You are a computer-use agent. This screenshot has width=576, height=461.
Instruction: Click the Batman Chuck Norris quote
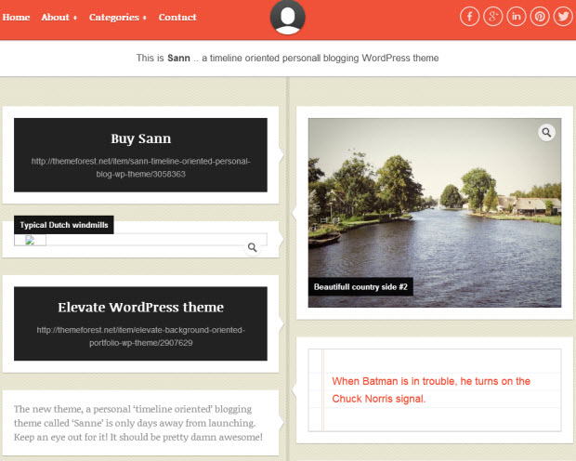tap(431, 389)
